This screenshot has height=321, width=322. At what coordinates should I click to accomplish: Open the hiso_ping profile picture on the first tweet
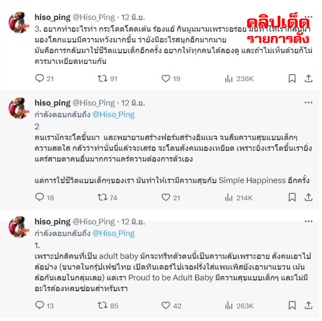19,22
